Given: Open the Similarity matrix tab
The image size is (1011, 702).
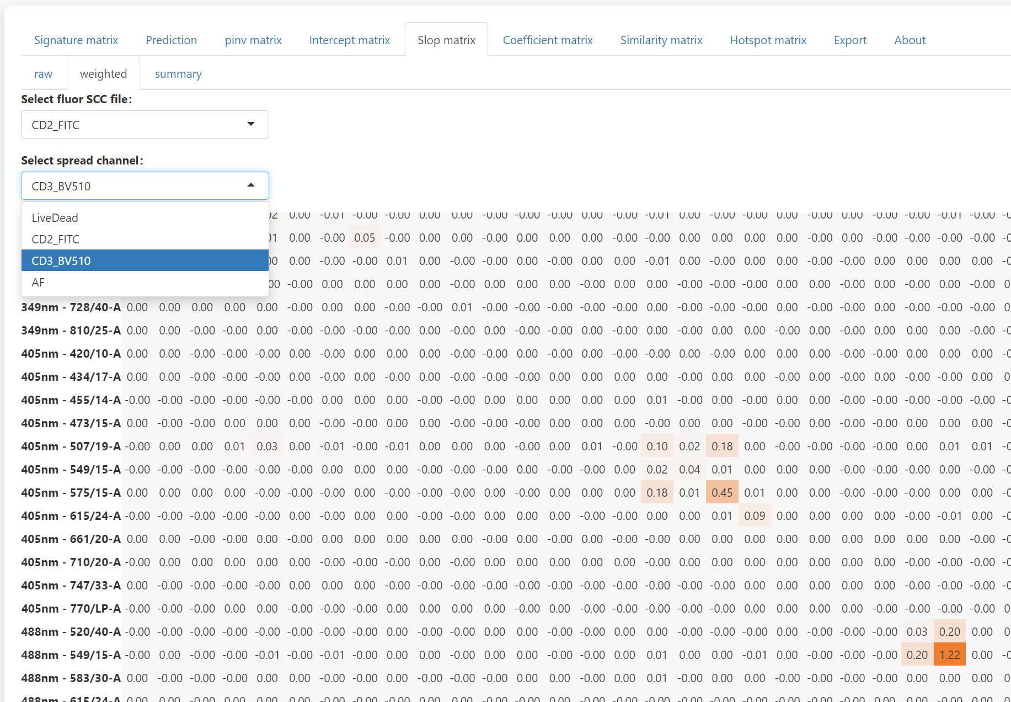Looking at the screenshot, I should [661, 40].
